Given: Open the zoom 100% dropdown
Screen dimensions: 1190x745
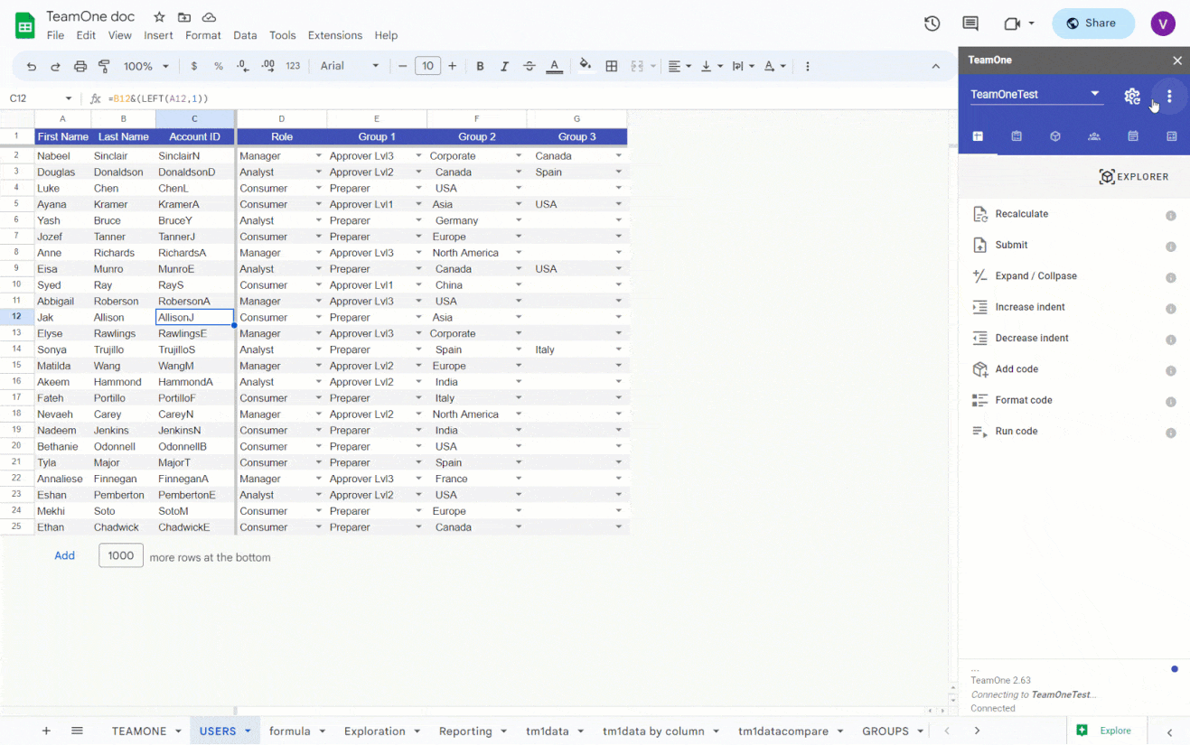Looking at the screenshot, I should pyautogui.click(x=146, y=66).
